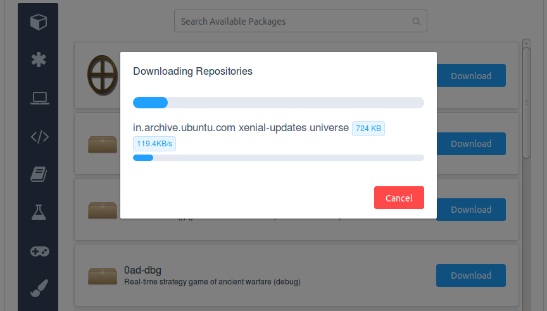
Task: Click Download on the second package row
Action: (471, 143)
